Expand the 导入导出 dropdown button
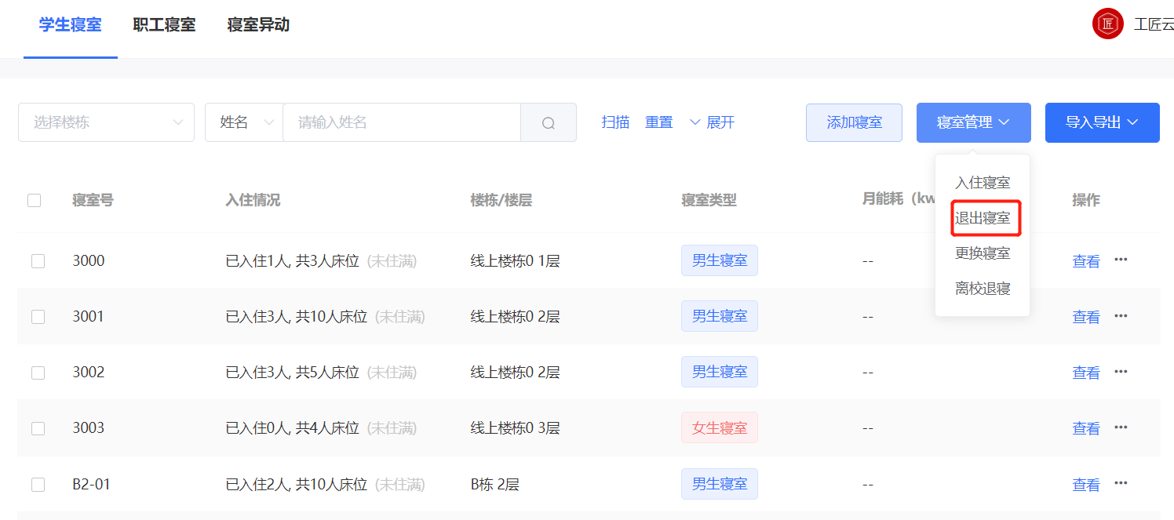This screenshot has width=1174, height=520. pyautogui.click(x=1102, y=122)
